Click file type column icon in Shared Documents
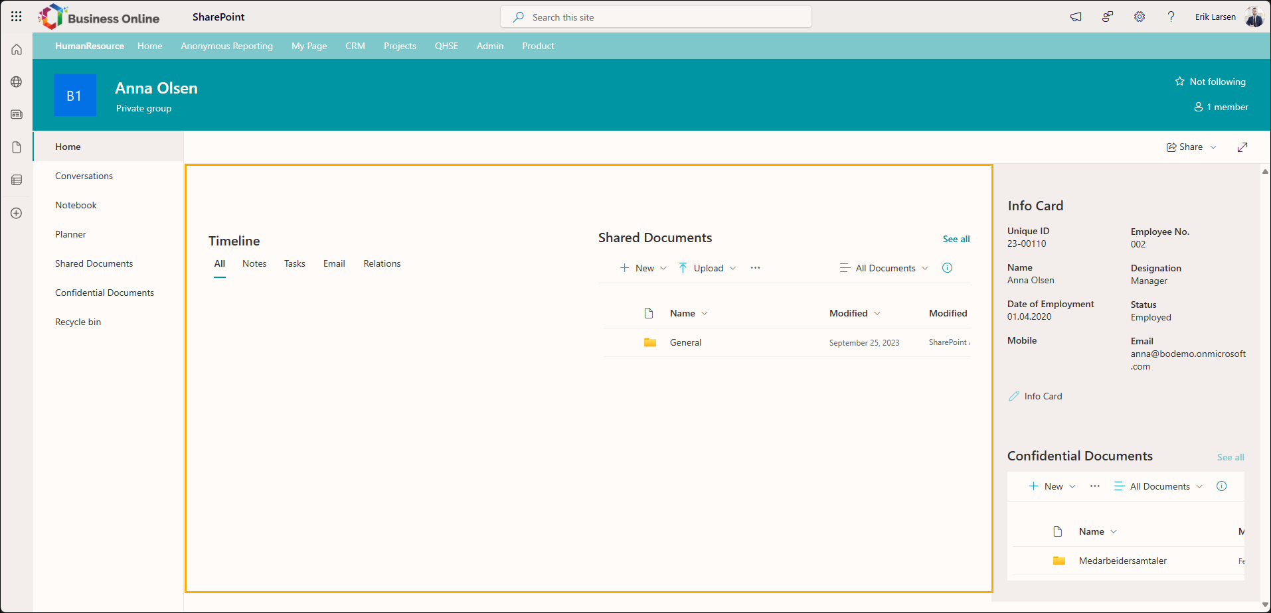 point(649,313)
